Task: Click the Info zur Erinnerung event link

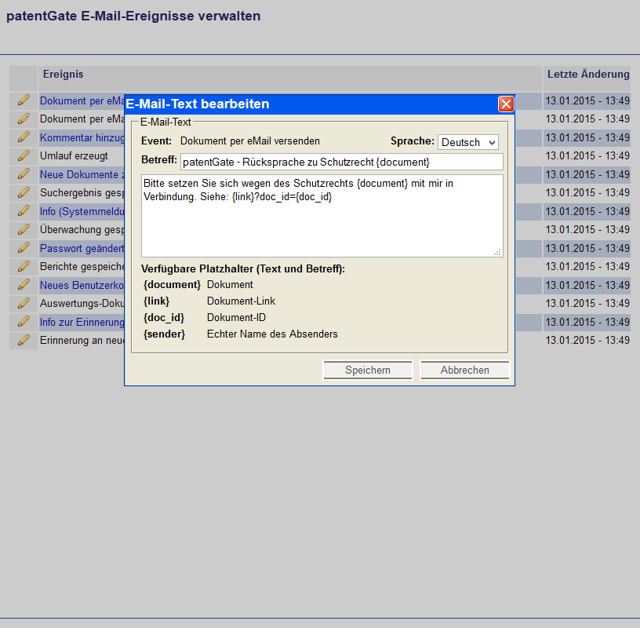Action: click(x=82, y=323)
